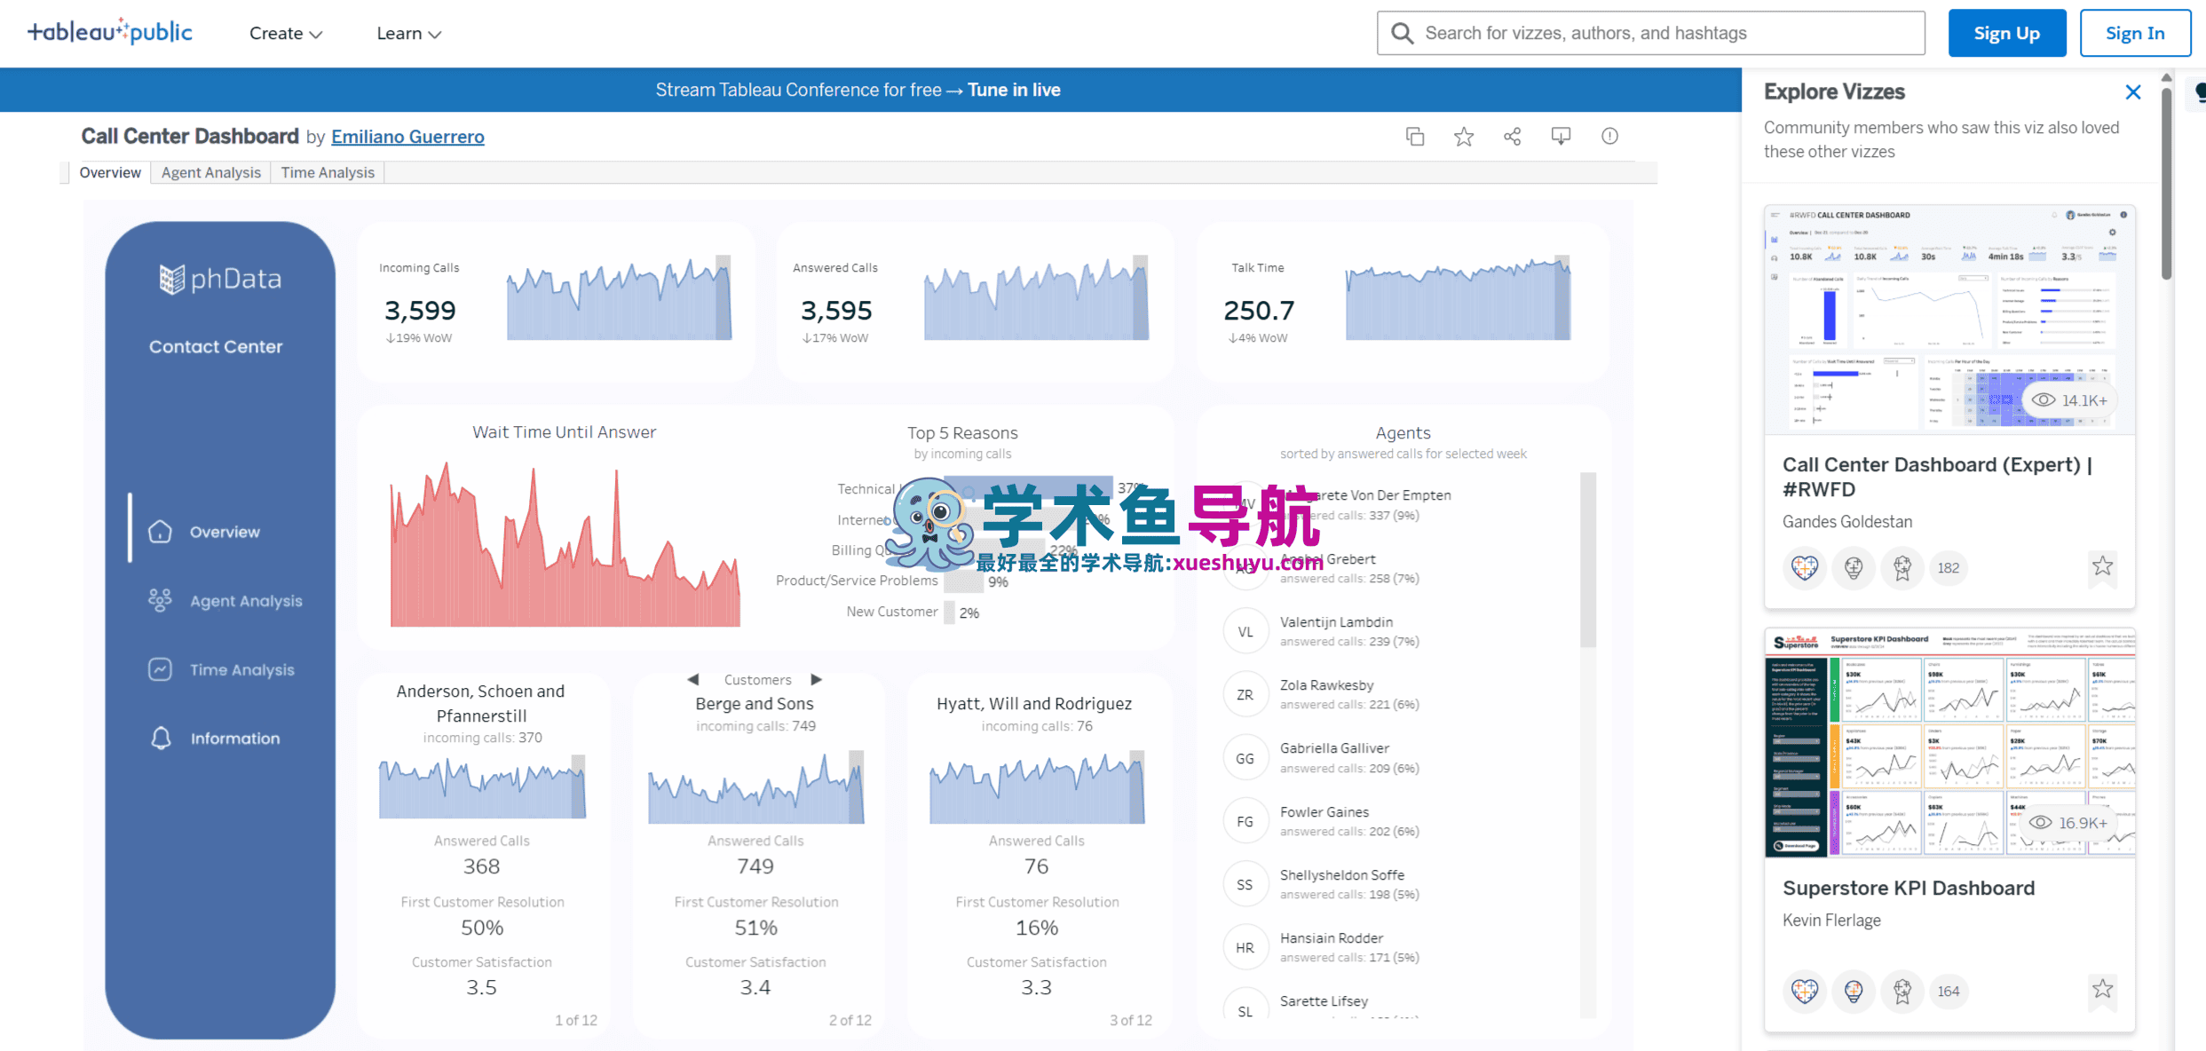Click author name Gandes Goldestan
The height and width of the screenshot is (1051, 2206).
[1847, 522]
